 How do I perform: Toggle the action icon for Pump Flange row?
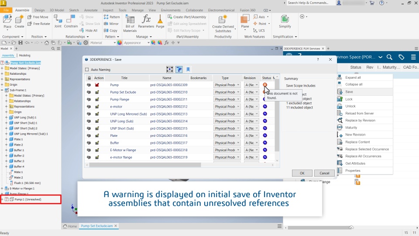tap(97, 99)
